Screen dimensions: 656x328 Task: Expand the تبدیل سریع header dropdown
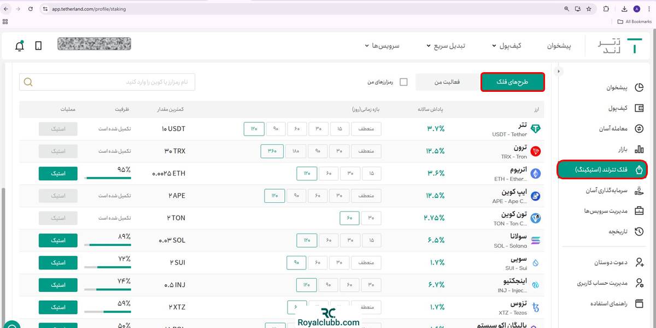click(446, 46)
